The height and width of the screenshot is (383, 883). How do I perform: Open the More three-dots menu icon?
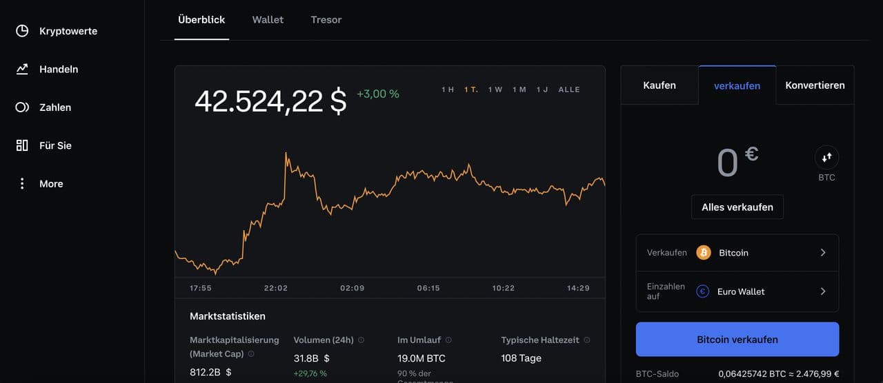pos(22,184)
